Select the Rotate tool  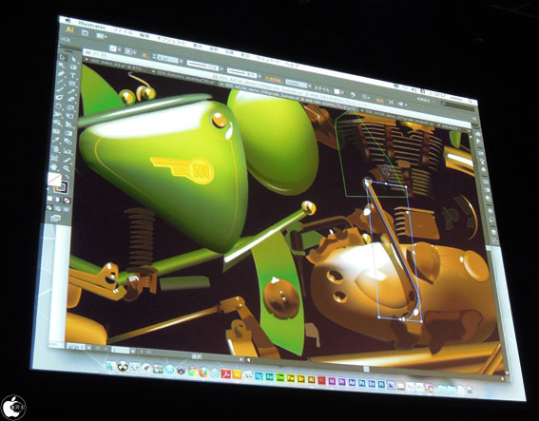click(58, 105)
